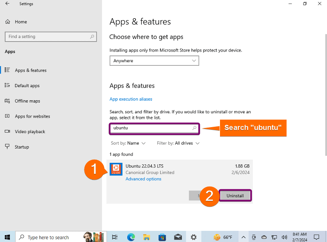
Task: Launch Microsoft Edge from the taskbar
Action: click(x=131, y=237)
